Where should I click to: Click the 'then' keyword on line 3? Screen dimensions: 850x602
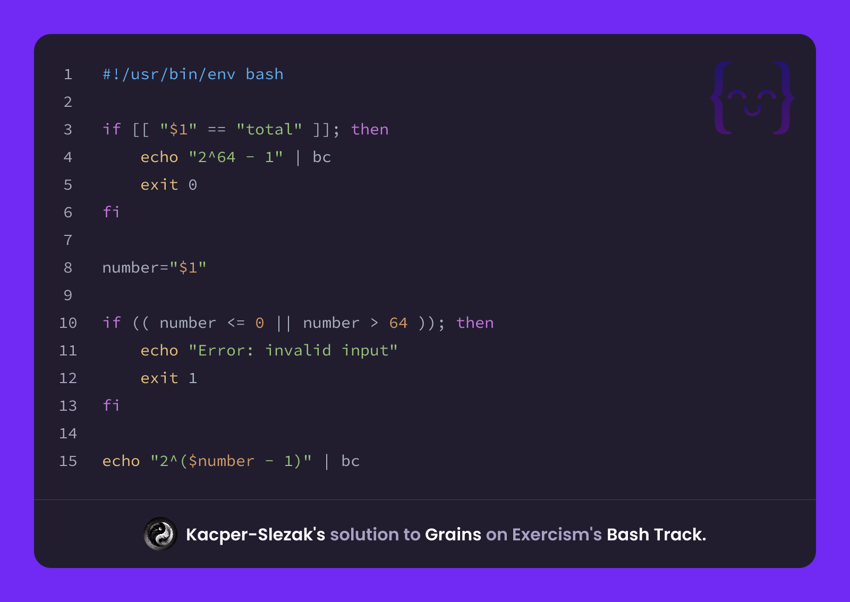370,130
